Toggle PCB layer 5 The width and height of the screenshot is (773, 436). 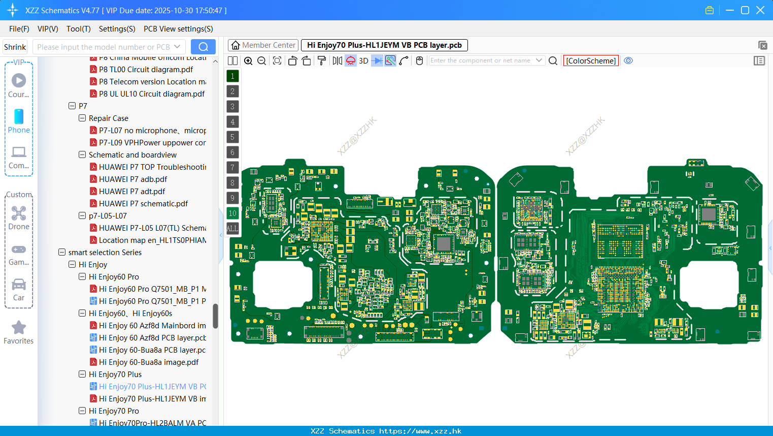pos(232,137)
